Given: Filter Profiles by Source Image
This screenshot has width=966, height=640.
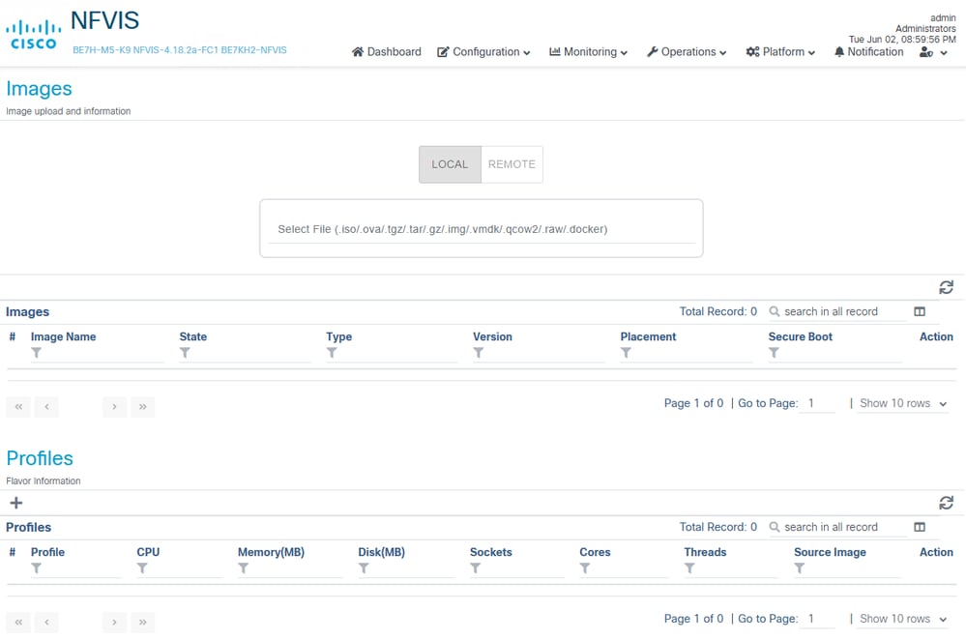Looking at the screenshot, I should pos(847,569).
